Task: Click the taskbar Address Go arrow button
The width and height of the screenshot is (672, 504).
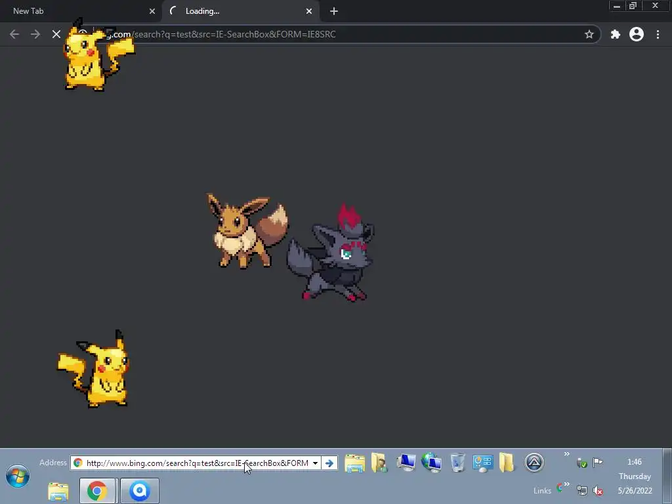Action: click(x=329, y=463)
